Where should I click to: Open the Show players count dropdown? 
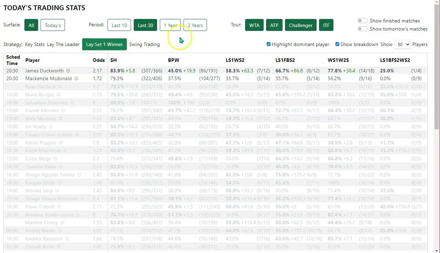point(402,44)
